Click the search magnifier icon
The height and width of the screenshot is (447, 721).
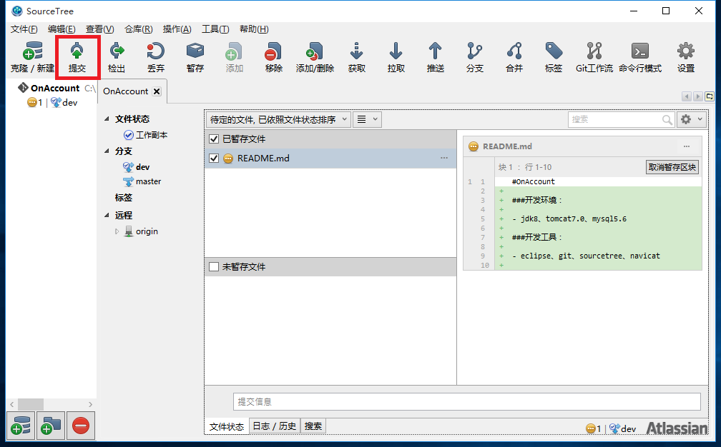pyautogui.click(x=667, y=120)
